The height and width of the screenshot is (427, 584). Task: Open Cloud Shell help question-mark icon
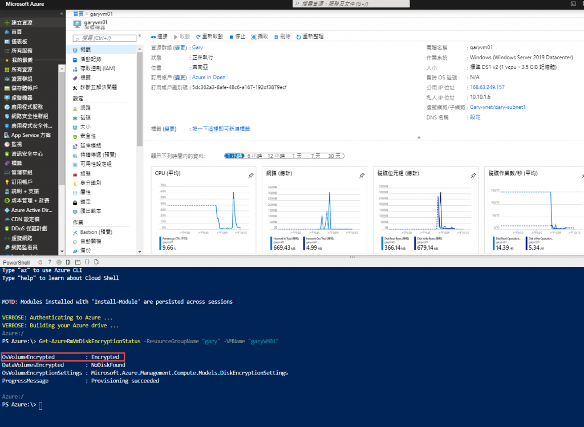click(x=50, y=262)
